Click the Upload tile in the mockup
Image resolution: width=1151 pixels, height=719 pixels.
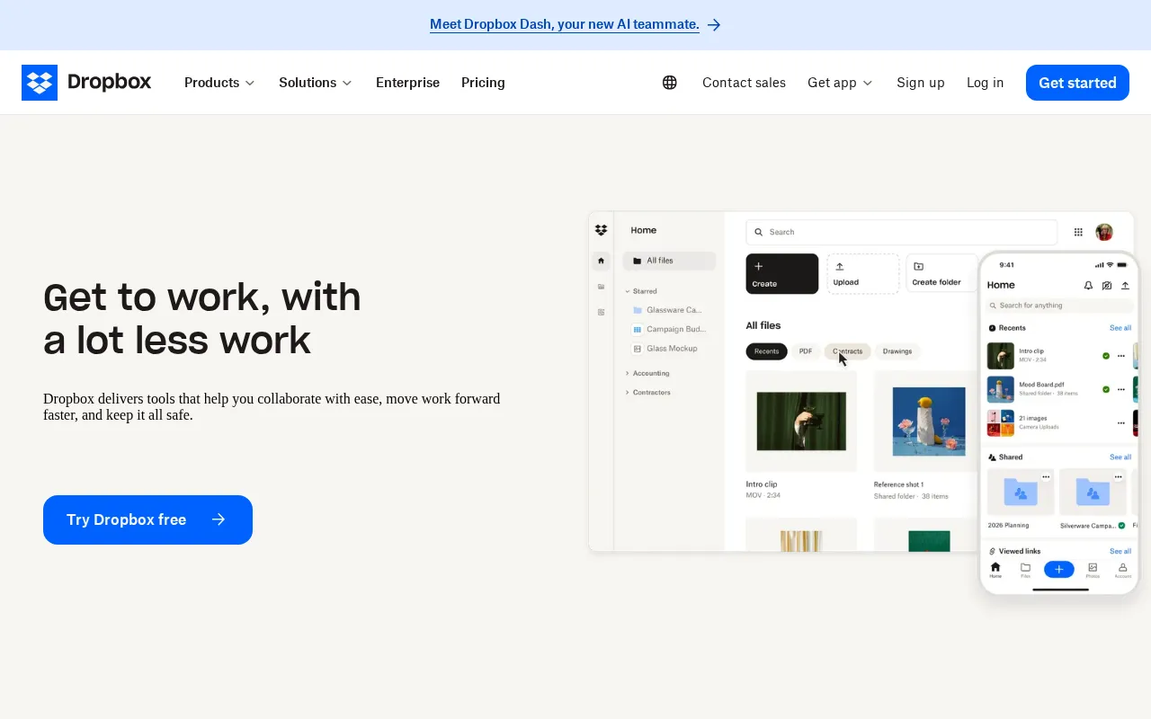click(863, 273)
